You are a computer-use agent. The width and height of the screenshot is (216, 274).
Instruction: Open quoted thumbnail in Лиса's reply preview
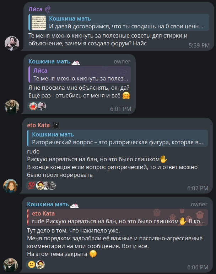[x=39, y=22]
